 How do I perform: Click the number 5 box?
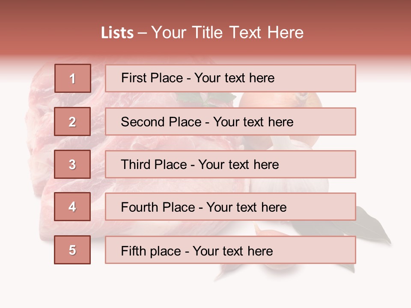(x=72, y=250)
